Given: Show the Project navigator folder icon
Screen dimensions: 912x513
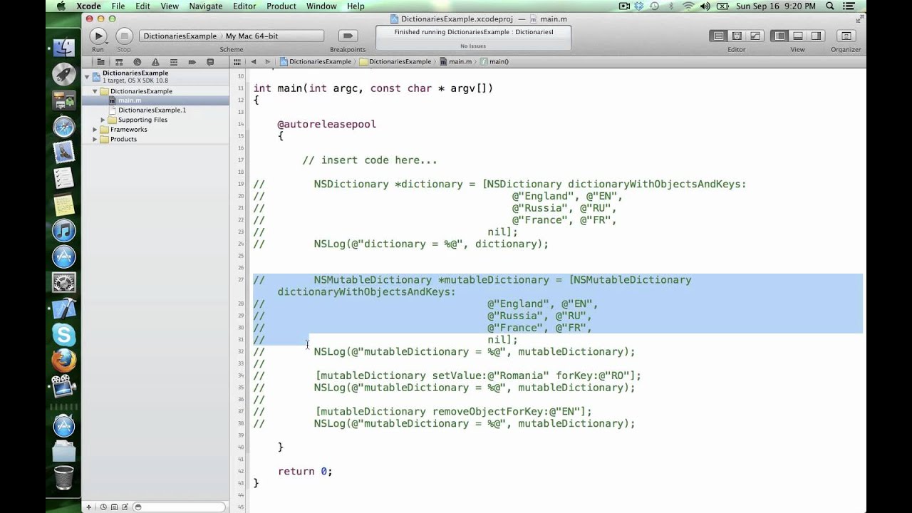Looking at the screenshot, I should (x=100, y=62).
